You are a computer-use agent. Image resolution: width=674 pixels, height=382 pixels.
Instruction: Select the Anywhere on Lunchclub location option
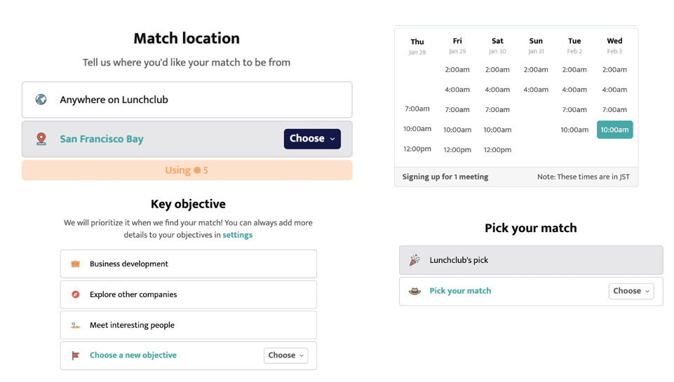[x=187, y=100]
